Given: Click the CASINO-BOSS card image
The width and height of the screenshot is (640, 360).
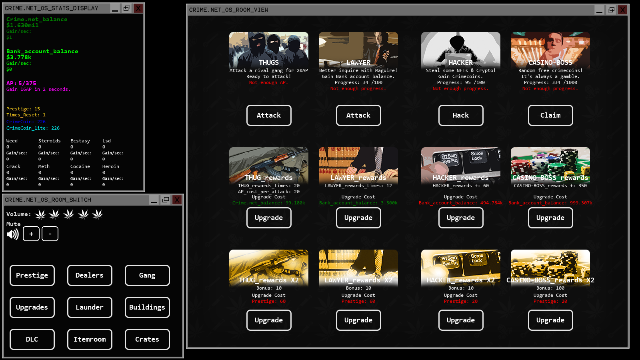Looking at the screenshot, I should tap(550, 49).
